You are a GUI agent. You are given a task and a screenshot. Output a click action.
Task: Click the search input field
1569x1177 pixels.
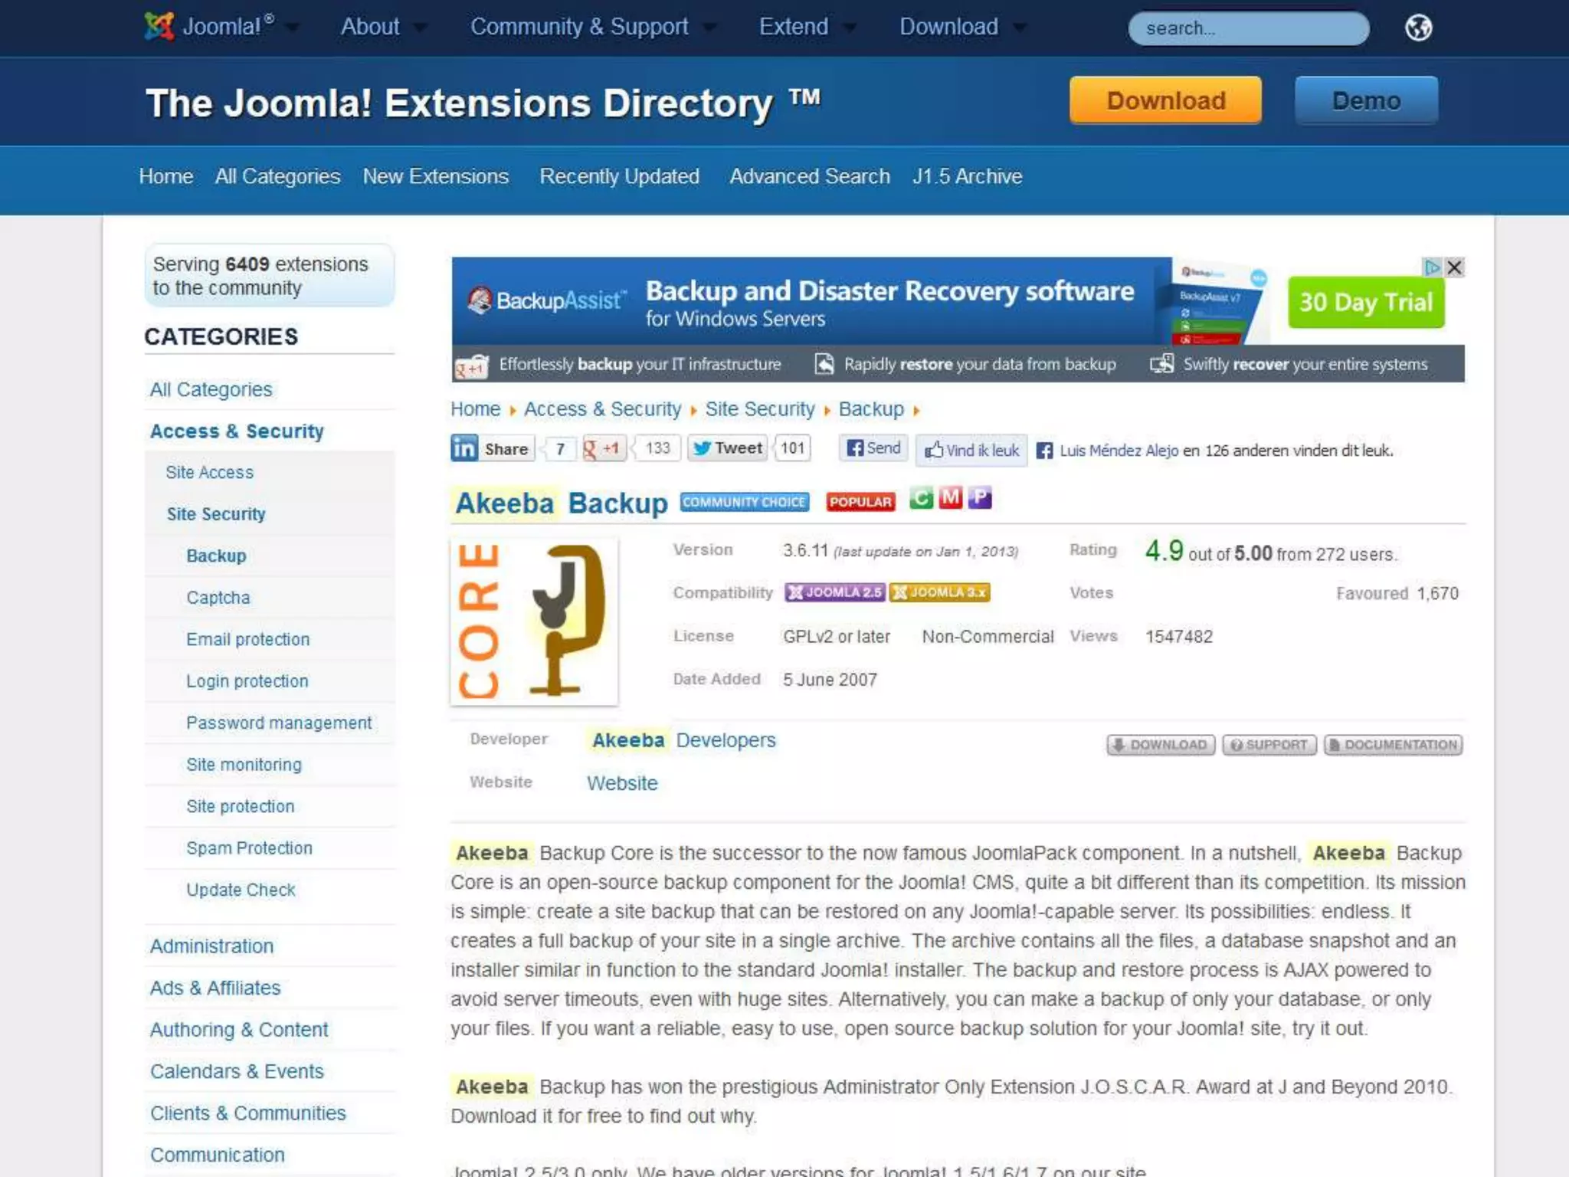[1247, 28]
